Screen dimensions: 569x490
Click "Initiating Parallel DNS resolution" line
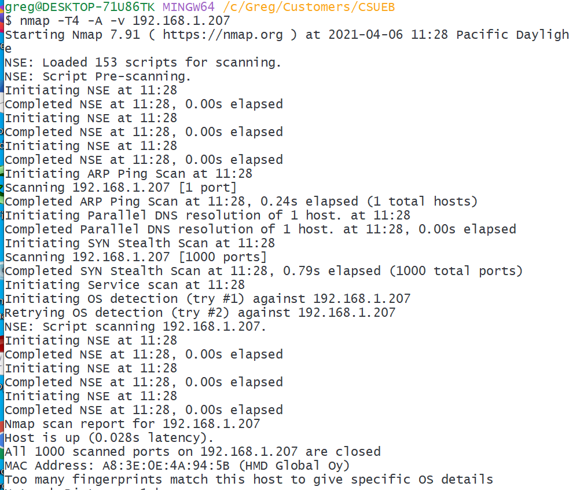click(207, 215)
